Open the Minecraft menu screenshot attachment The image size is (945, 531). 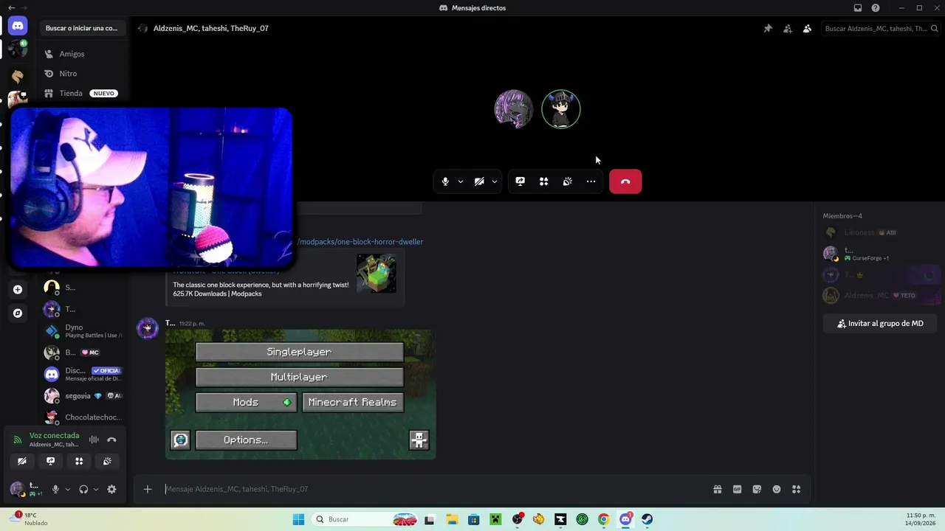300,395
